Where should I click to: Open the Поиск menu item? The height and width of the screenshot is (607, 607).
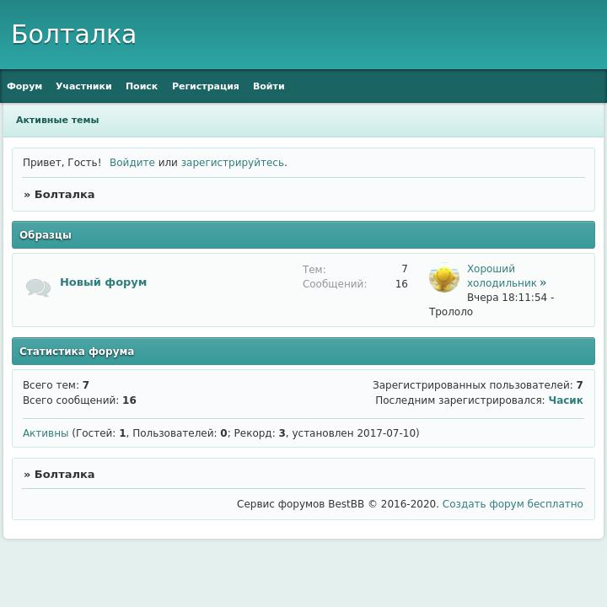coord(142,86)
